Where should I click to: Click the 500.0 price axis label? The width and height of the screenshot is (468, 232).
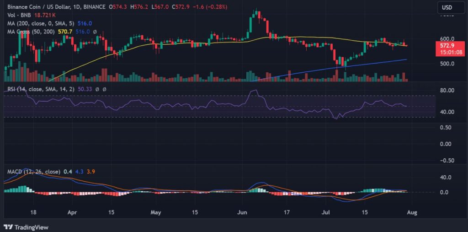(447, 64)
